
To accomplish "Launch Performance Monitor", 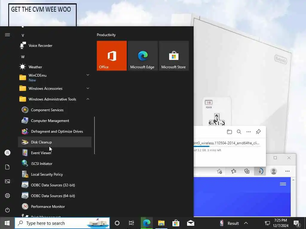I will pos(55,206).
